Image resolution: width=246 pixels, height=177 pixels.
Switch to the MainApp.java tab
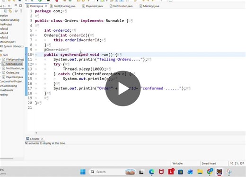(x=149, y=6)
